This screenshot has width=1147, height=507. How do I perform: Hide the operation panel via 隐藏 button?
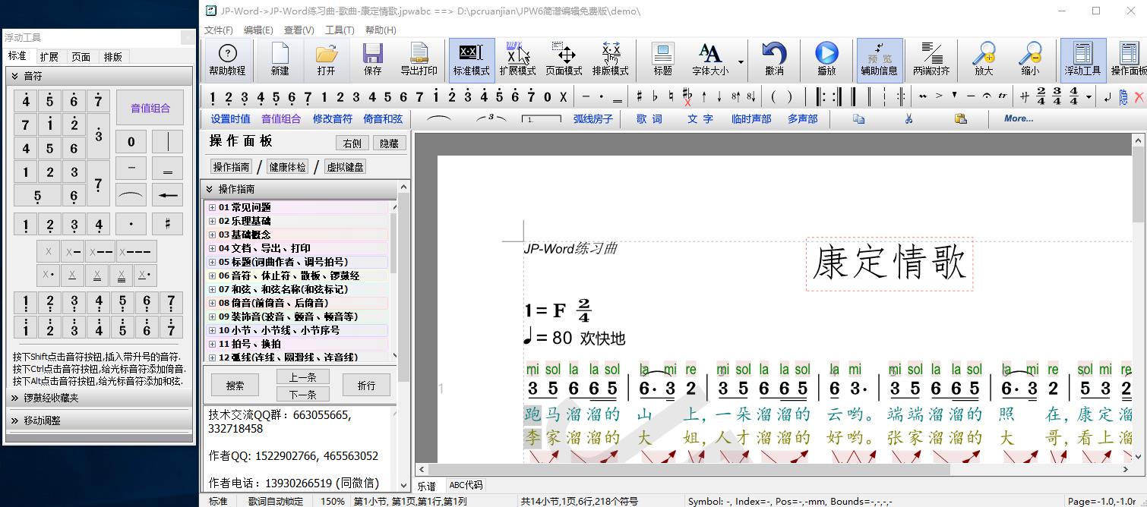(390, 143)
